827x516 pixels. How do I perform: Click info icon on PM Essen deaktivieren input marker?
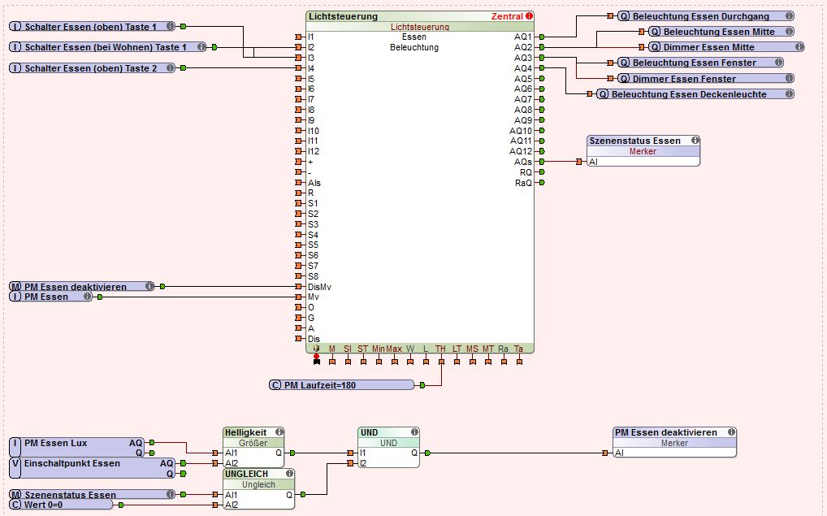coord(149,286)
